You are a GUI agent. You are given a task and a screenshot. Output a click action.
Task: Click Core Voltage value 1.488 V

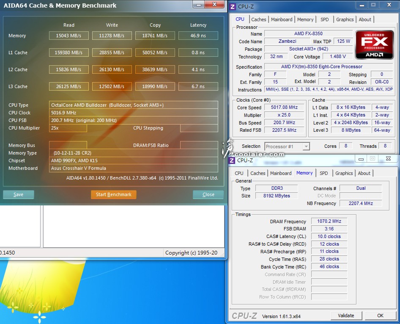coord(337,56)
